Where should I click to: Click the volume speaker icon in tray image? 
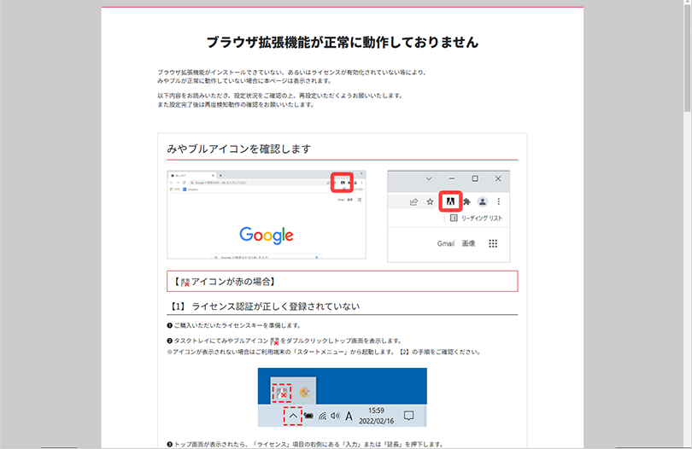tap(335, 417)
